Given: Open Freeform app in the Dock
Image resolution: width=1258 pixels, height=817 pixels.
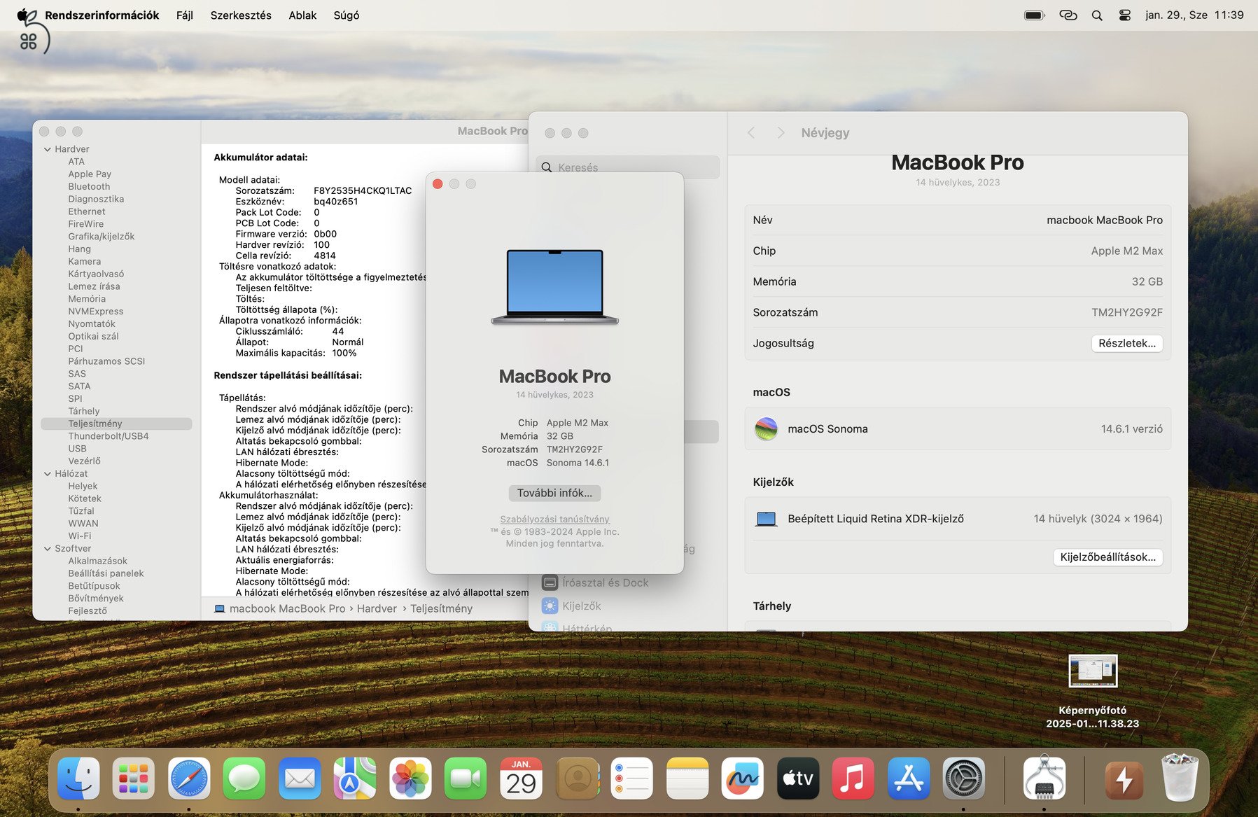Looking at the screenshot, I should coord(743,778).
